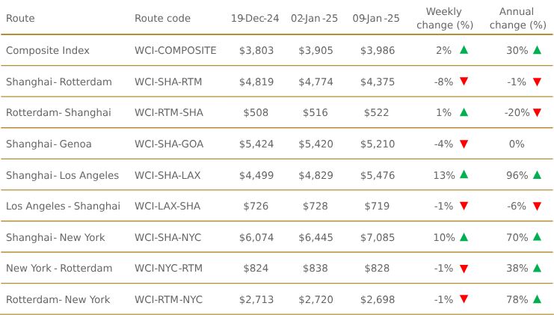Click the Route column header

click(x=20, y=18)
